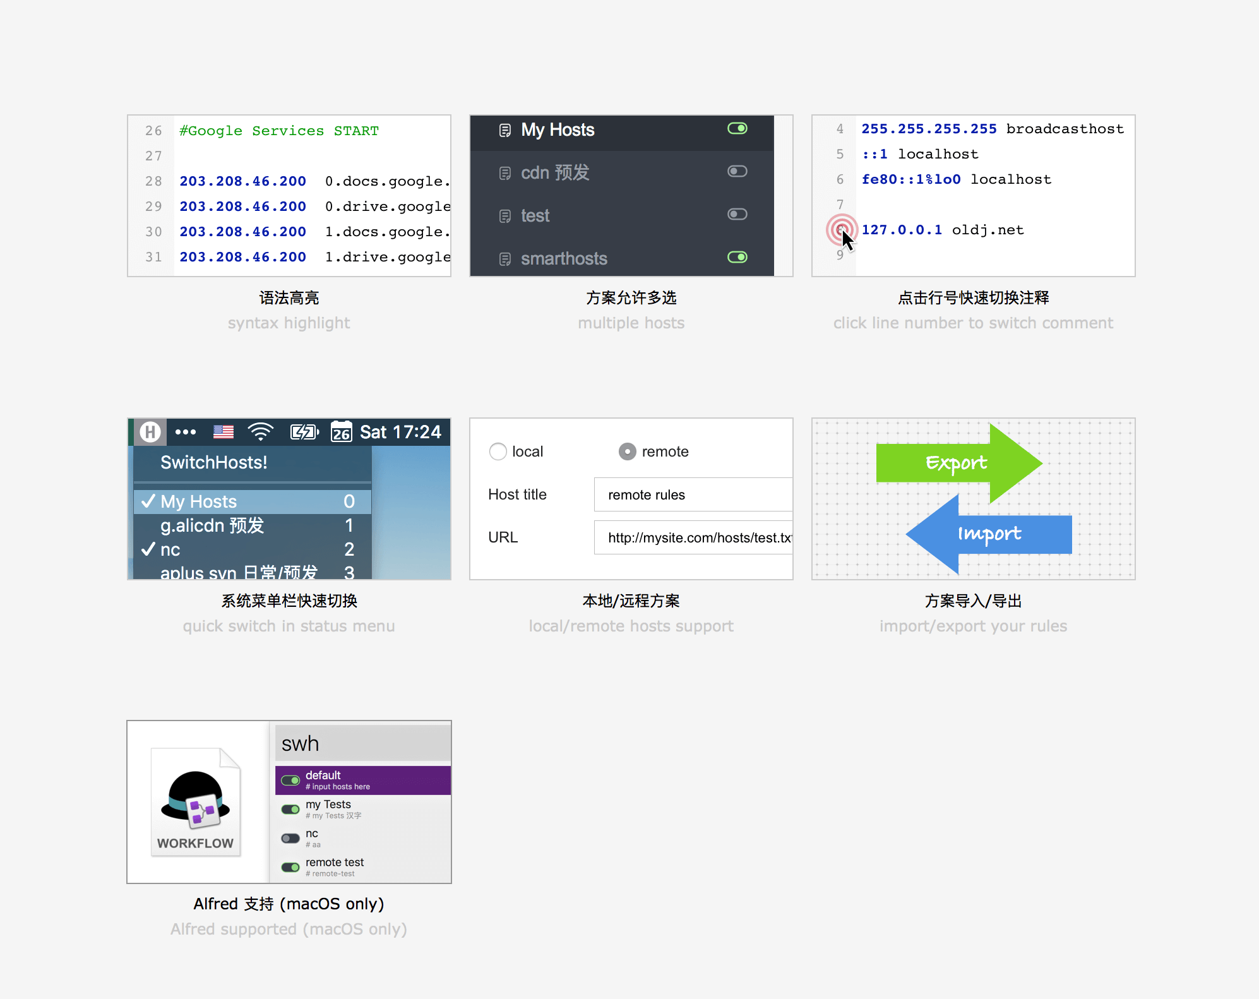Click the 点击行号快速切换注释 caption

(x=974, y=297)
